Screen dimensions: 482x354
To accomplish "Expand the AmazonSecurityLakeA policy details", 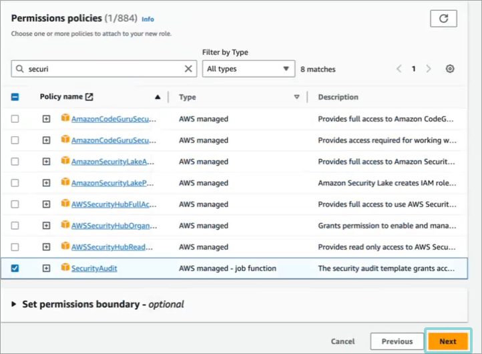I will coord(46,162).
